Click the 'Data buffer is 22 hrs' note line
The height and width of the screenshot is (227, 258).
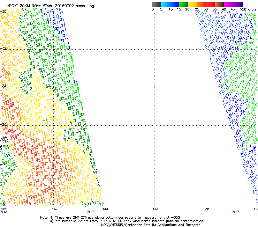pos(126,221)
